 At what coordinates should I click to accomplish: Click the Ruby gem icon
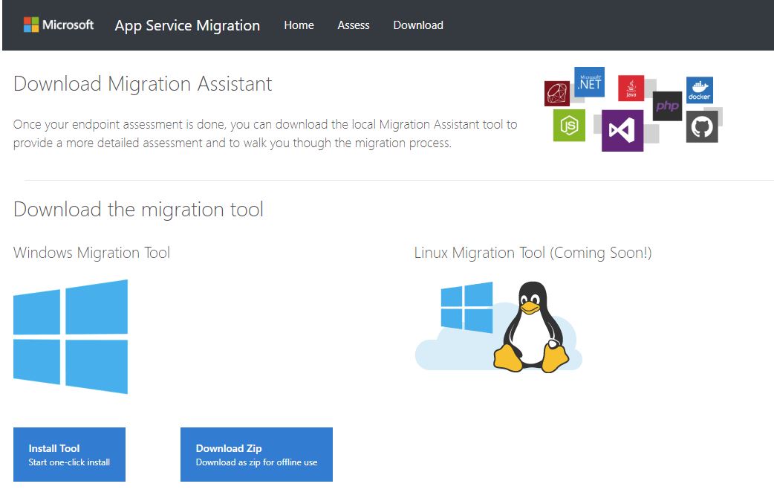click(x=557, y=94)
